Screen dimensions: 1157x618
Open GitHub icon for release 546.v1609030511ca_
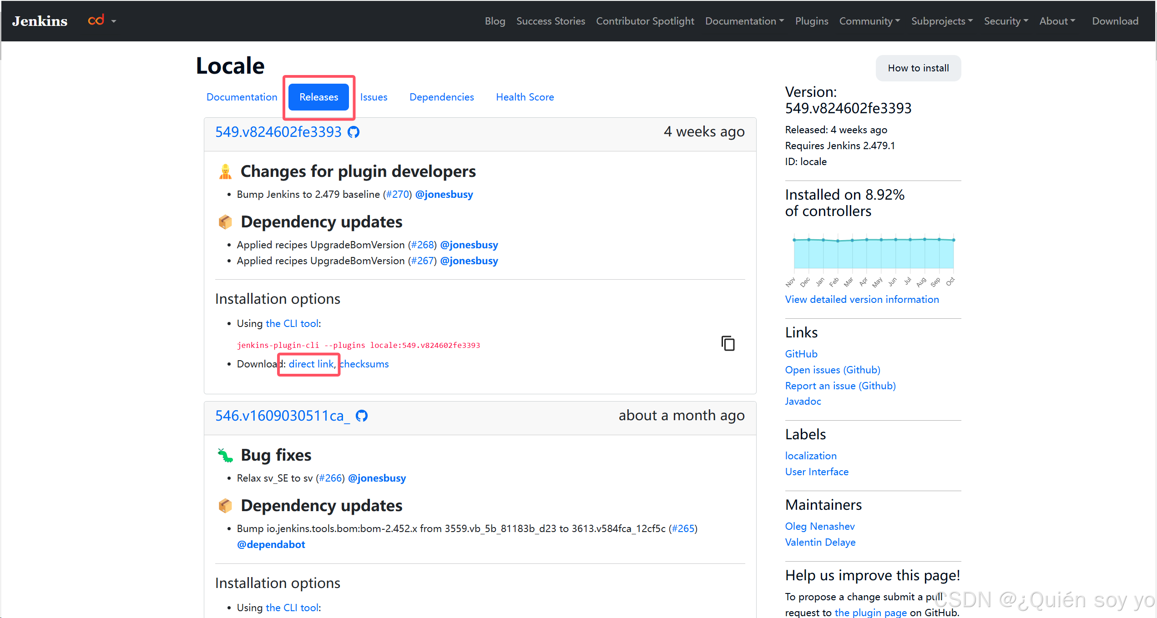coord(362,416)
